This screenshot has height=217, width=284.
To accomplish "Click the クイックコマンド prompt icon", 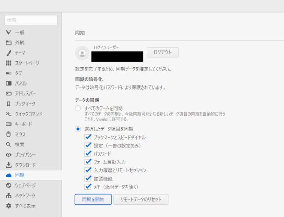I will [9, 114].
